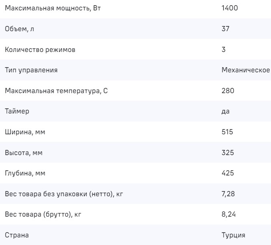Select the volume value 37
The image size is (271, 245).
click(225, 29)
